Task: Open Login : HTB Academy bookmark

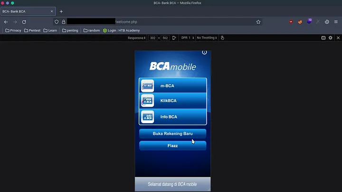Action: (x=121, y=30)
